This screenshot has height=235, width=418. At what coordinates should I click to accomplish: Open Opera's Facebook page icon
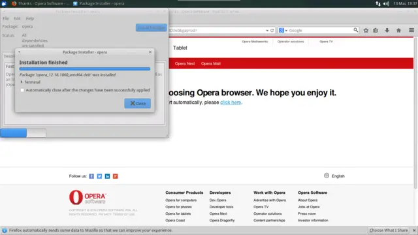91,176
